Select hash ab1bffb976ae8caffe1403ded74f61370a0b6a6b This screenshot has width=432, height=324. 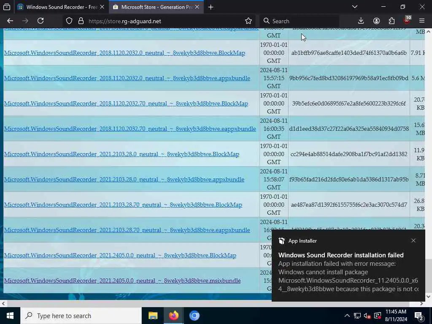coord(349,53)
